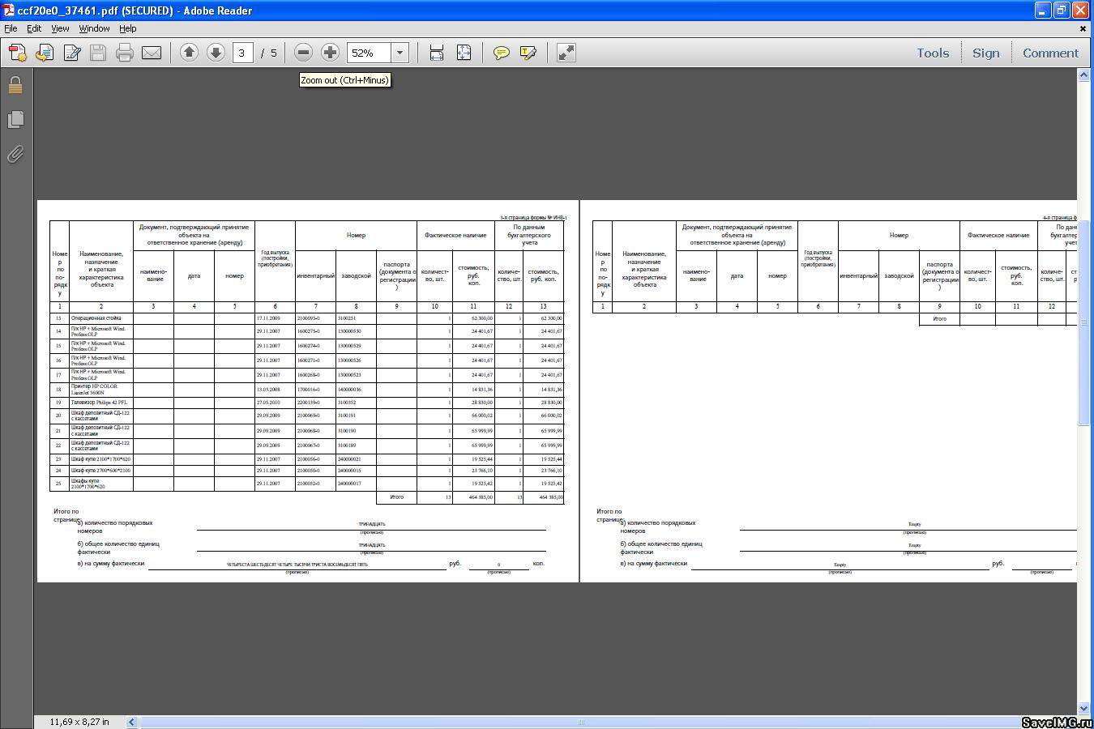Print the document using the printer icon
Screen dimensions: 1094x729
tap(124, 53)
